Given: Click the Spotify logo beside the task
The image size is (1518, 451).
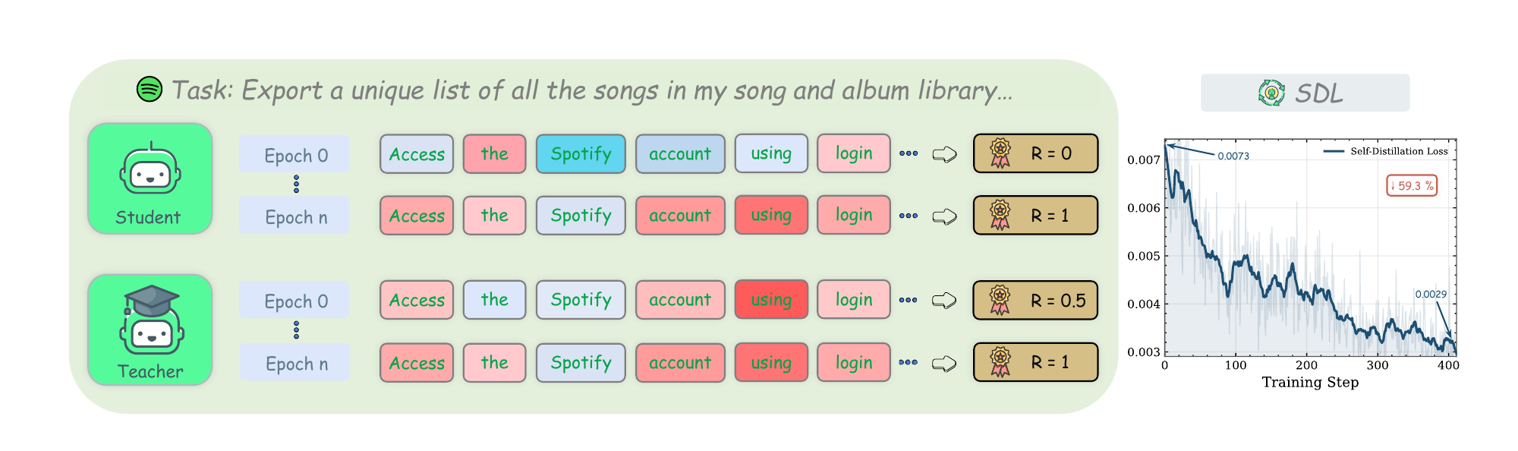Looking at the screenshot, I should 149,89.
